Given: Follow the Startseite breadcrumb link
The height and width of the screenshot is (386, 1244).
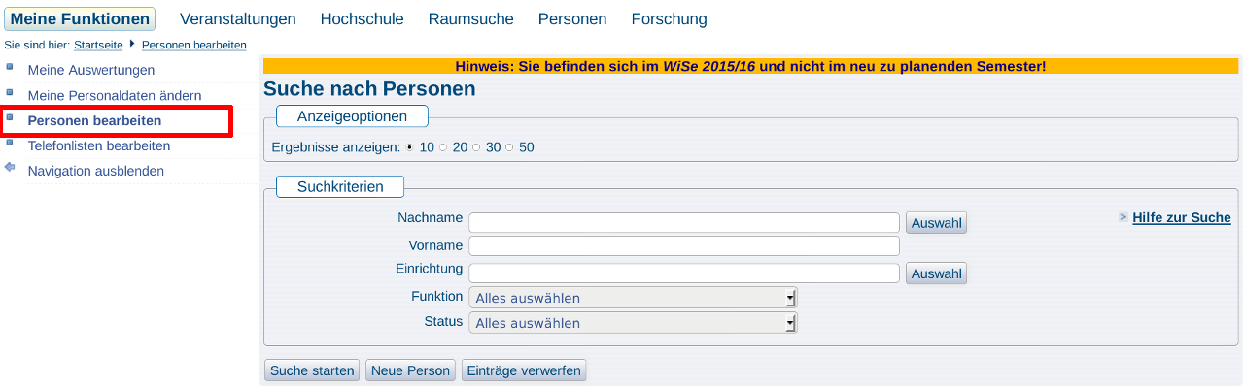Looking at the screenshot, I should [x=98, y=45].
